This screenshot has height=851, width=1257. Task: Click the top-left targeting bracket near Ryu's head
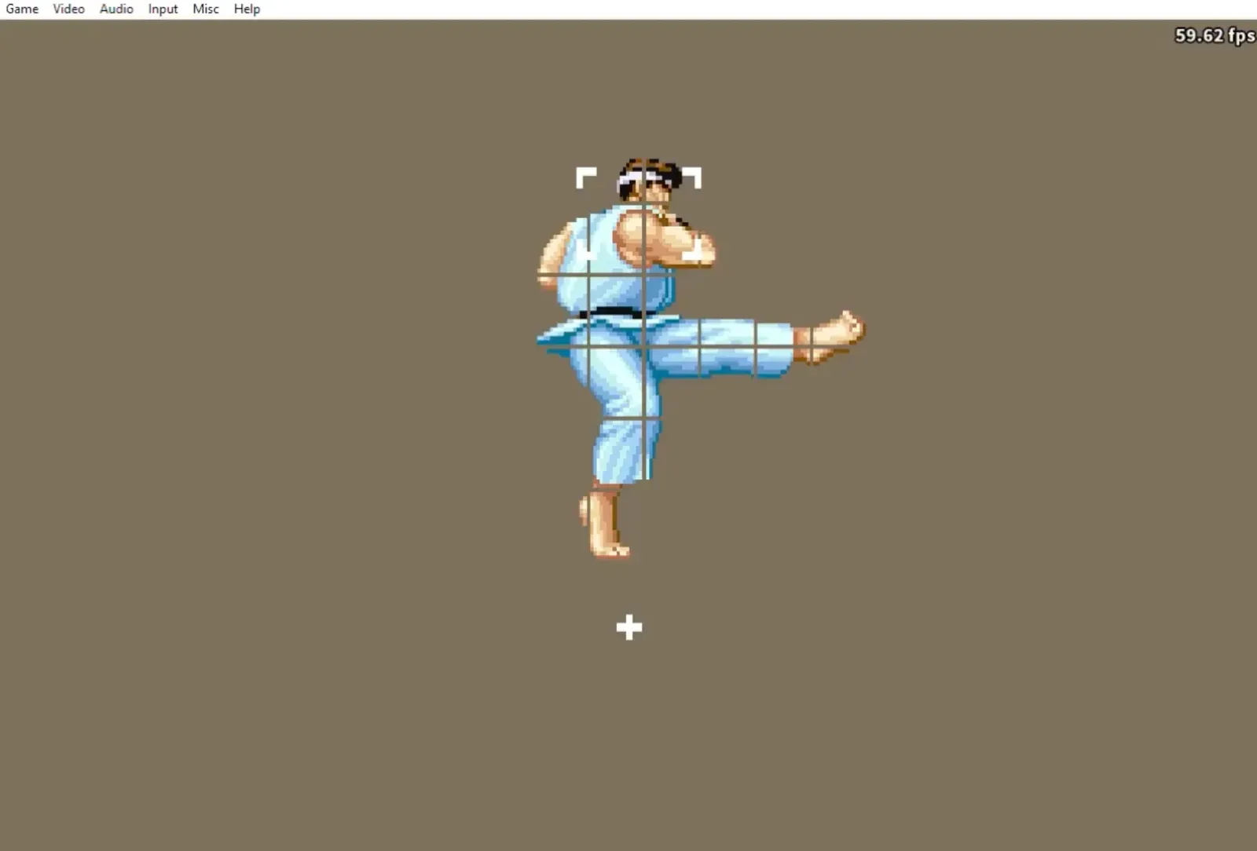coord(585,174)
